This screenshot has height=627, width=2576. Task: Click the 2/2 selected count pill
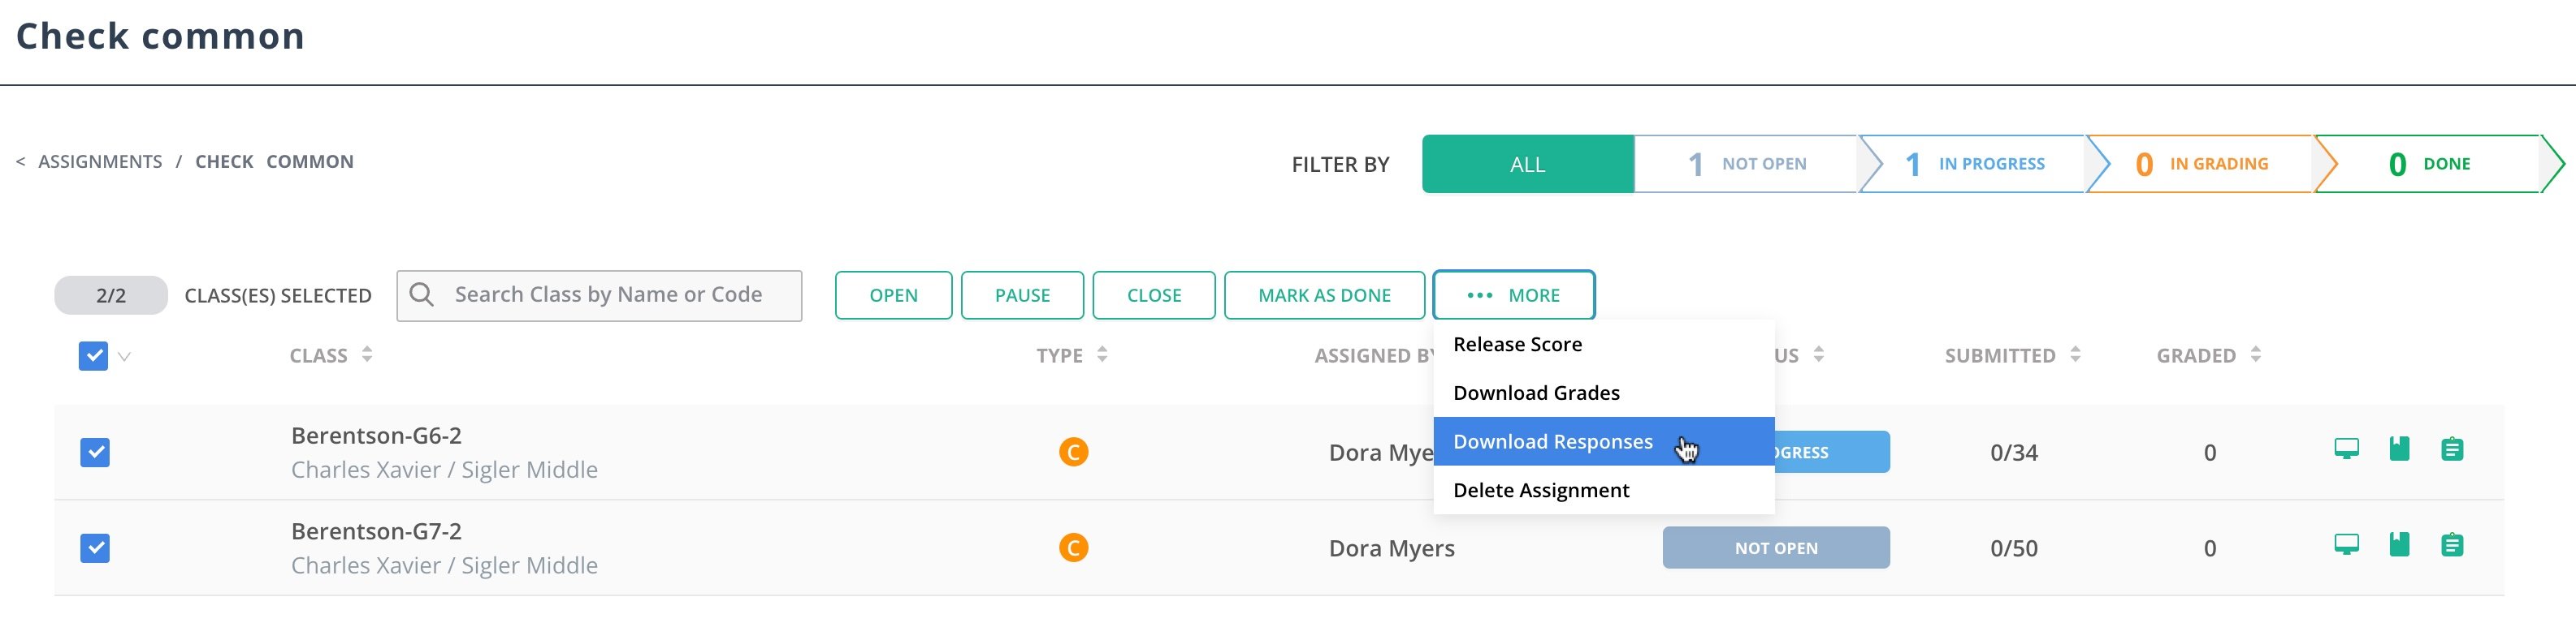click(x=111, y=295)
